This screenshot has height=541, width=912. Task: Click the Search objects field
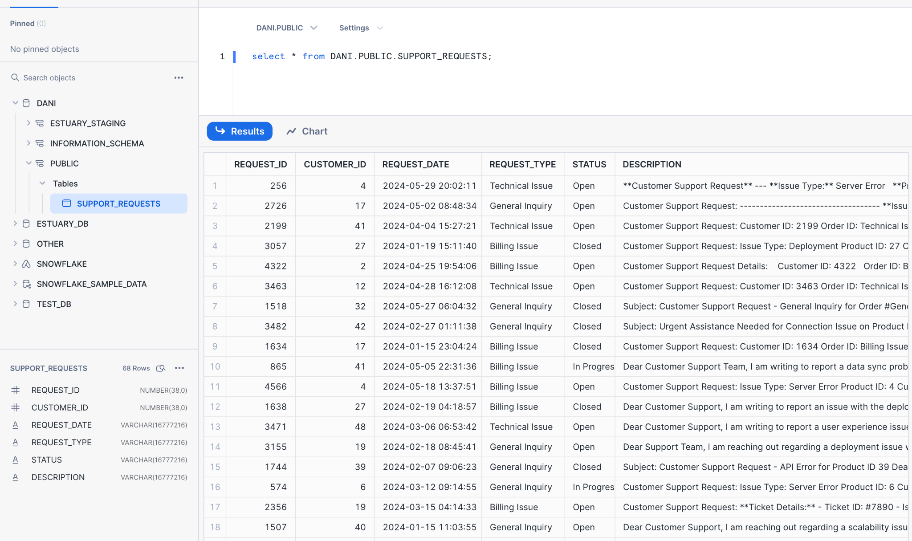coord(89,77)
